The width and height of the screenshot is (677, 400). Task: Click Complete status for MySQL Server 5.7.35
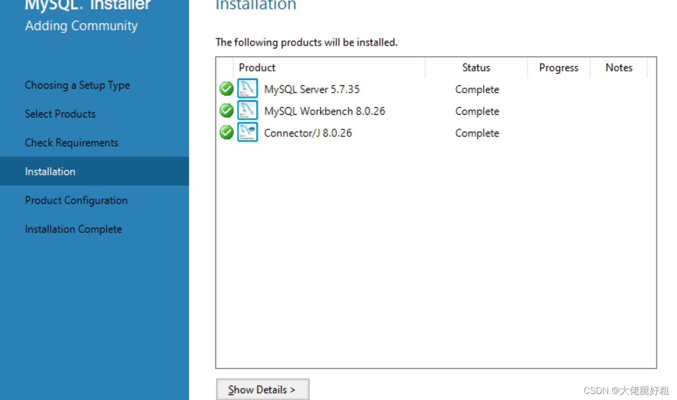477,90
